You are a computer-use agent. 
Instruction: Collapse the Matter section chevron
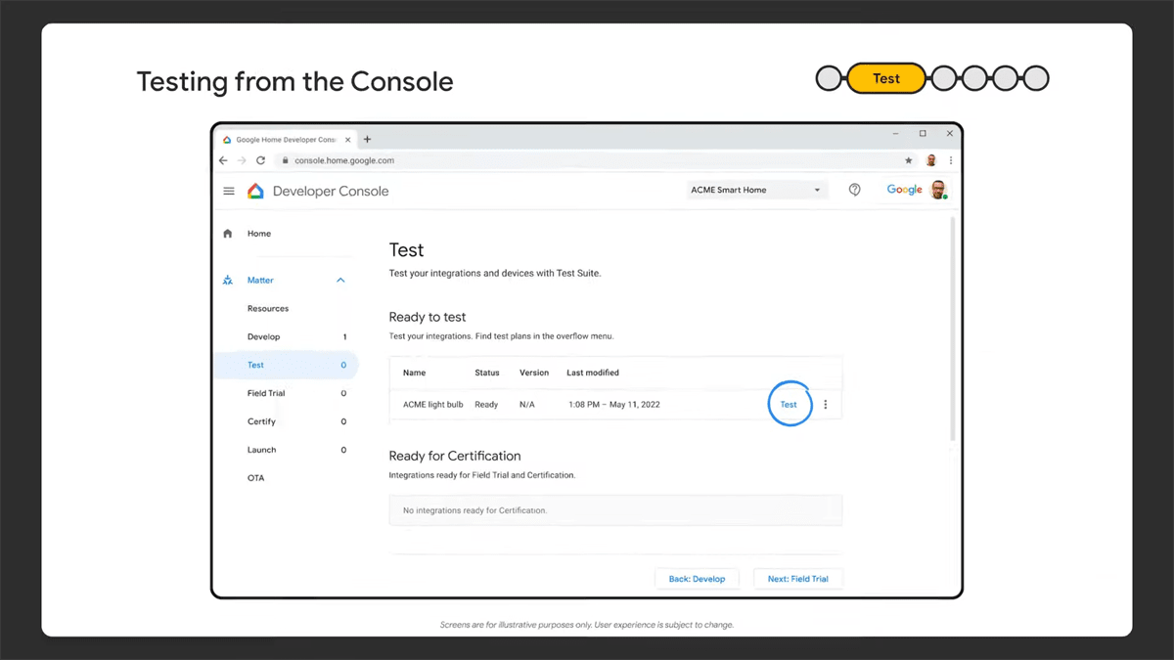pyautogui.click(x=340, y=281)
